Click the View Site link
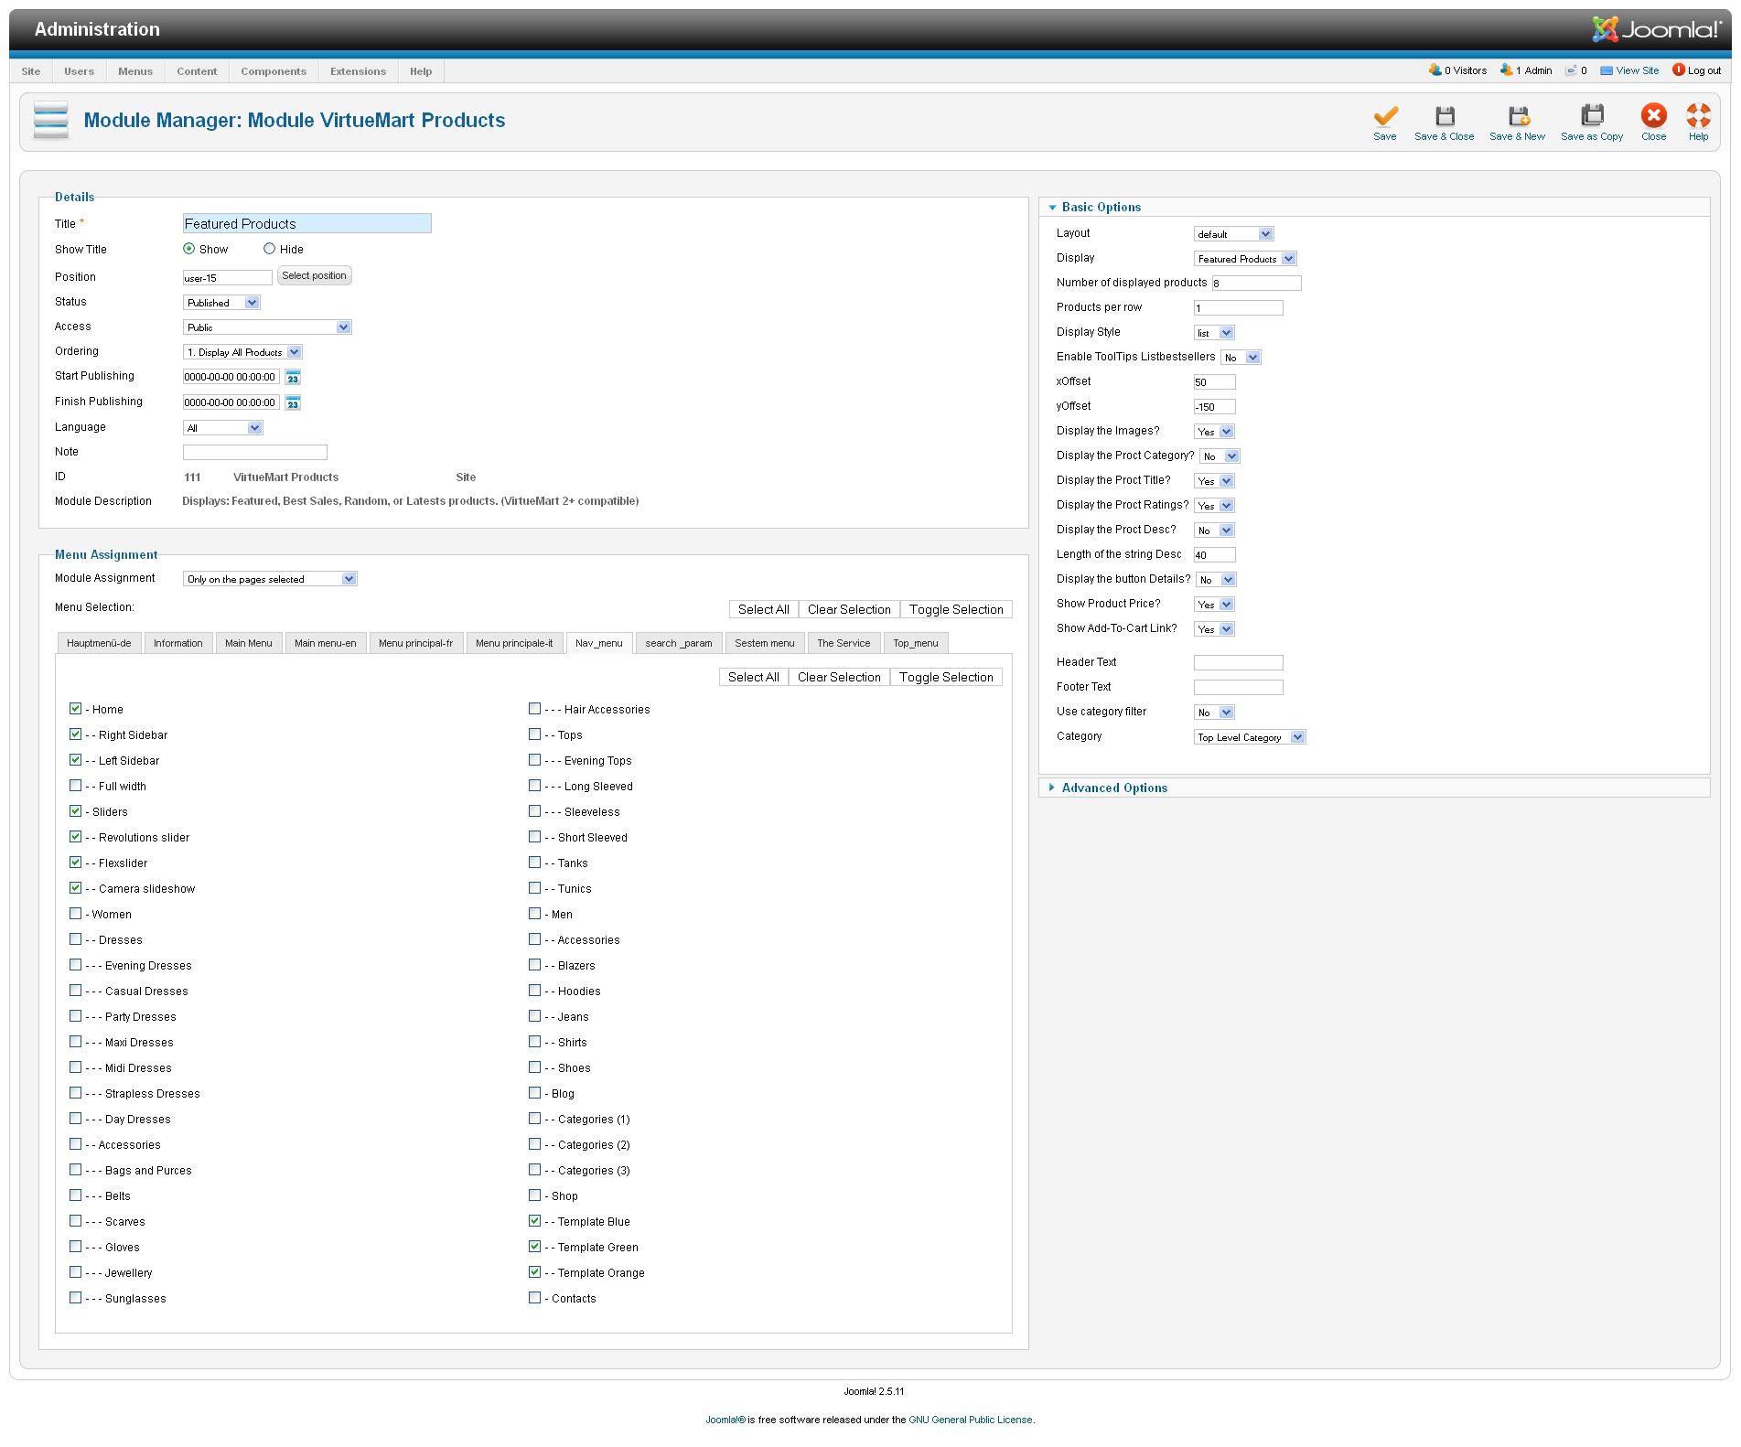The height and width of the screenshot is (1447, 1741). [x=1637, y=70]
